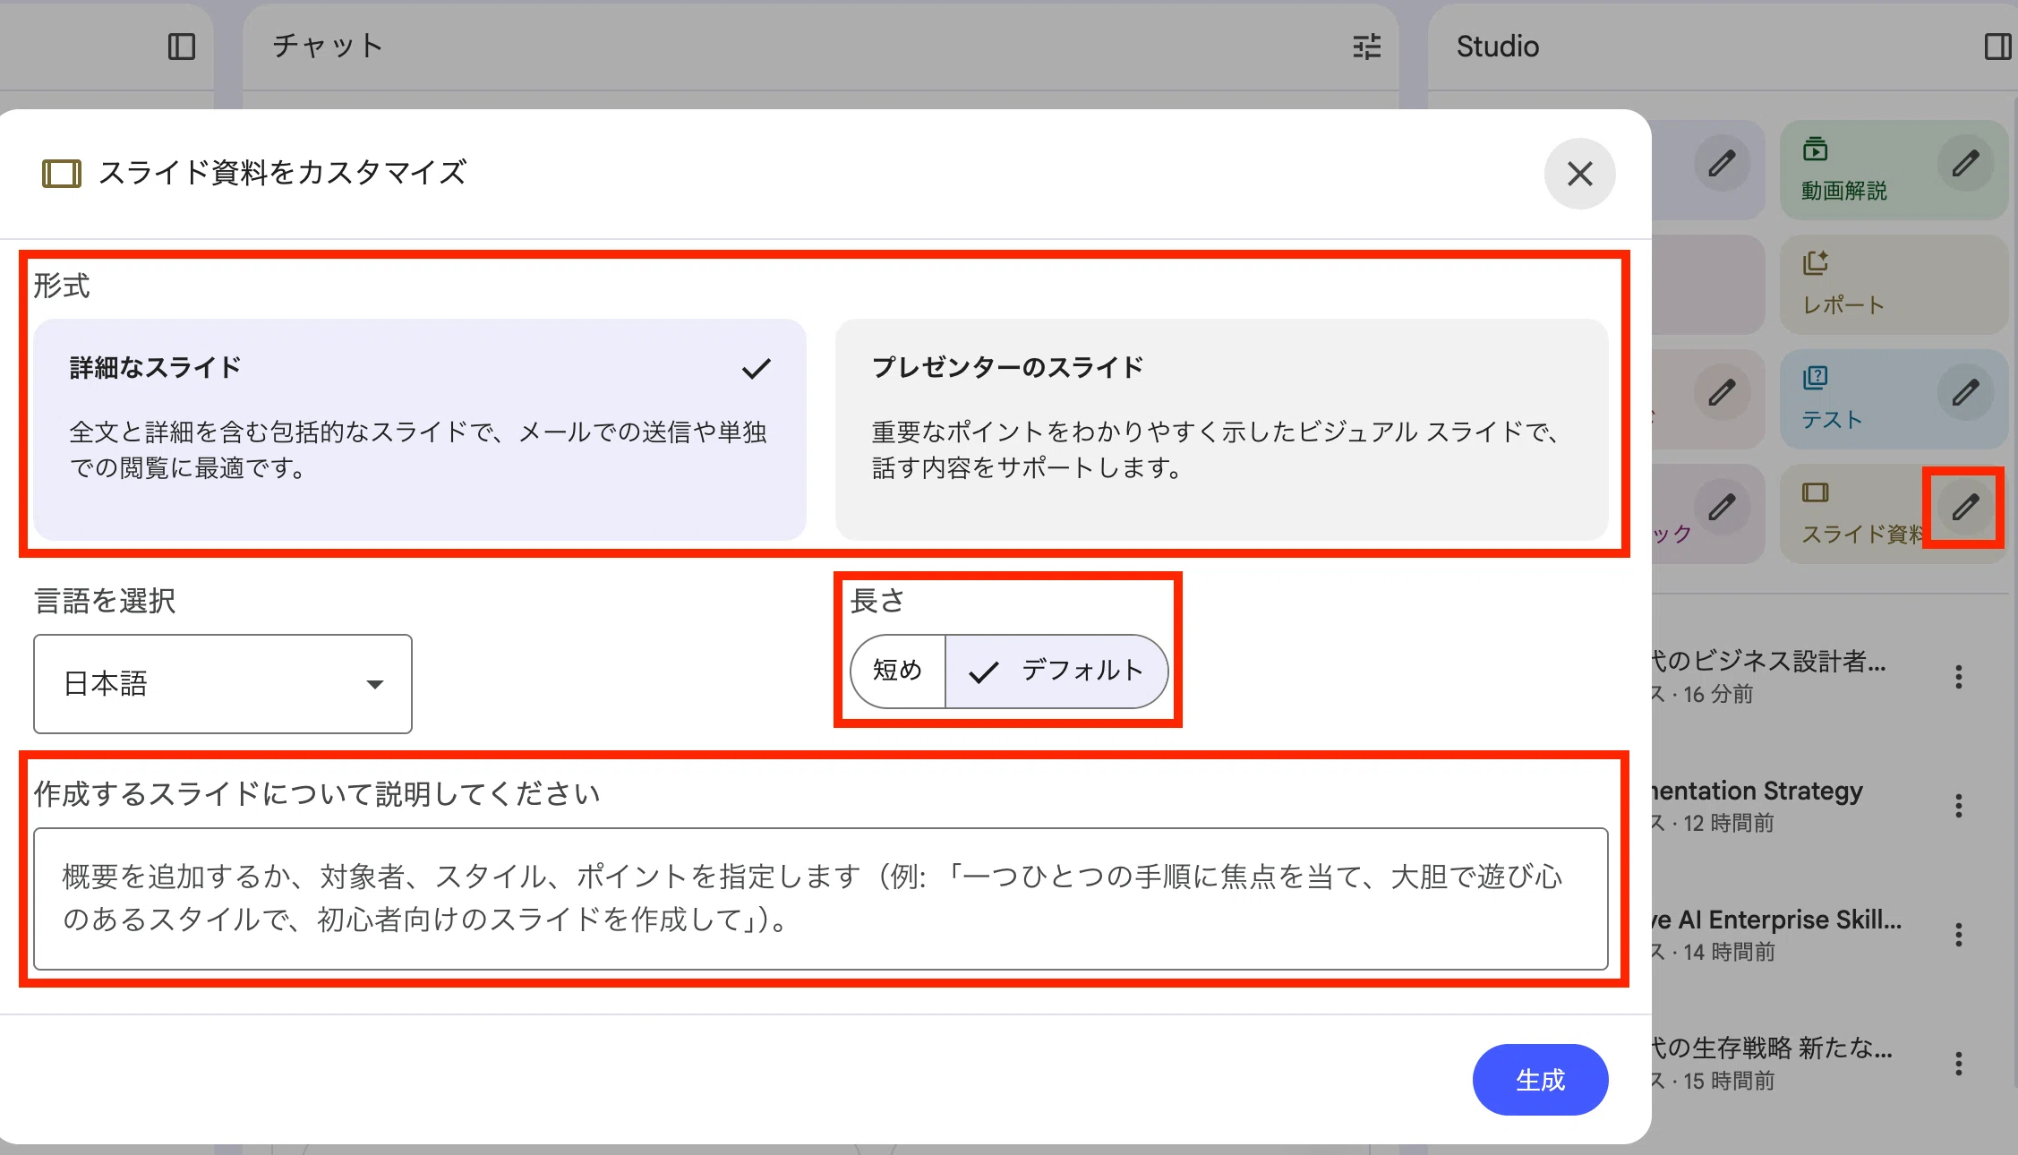Screen dimensions: 2018x1155
Task: Click the slide description text field
Action: (x=821, y=898)
